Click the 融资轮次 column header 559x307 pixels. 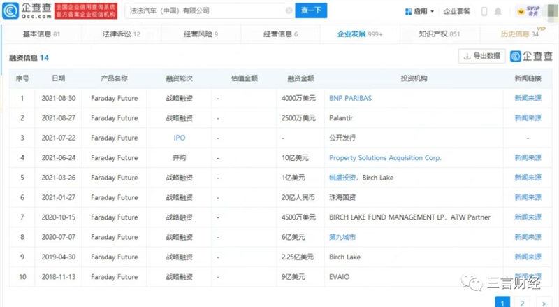(x=180, y=78)
